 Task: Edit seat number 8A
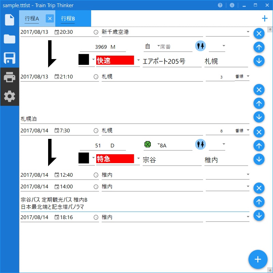click(176, 145)
